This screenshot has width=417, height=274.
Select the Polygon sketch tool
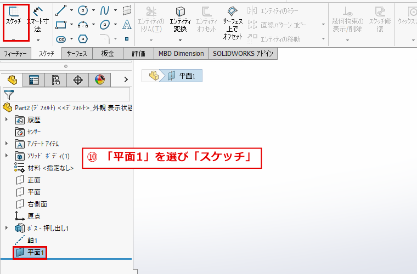(x=83, y=39)
